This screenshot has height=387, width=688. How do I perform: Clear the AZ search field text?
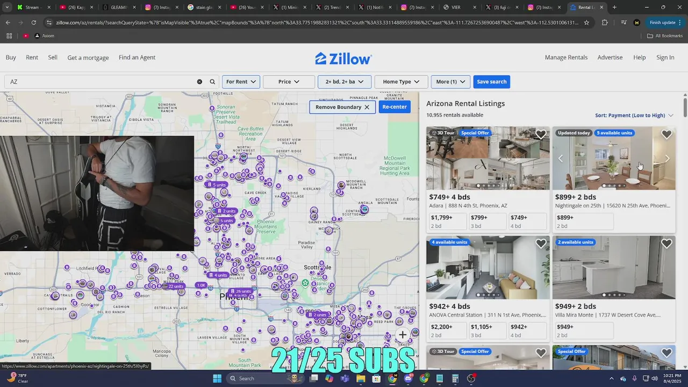(x=199, y=82)
